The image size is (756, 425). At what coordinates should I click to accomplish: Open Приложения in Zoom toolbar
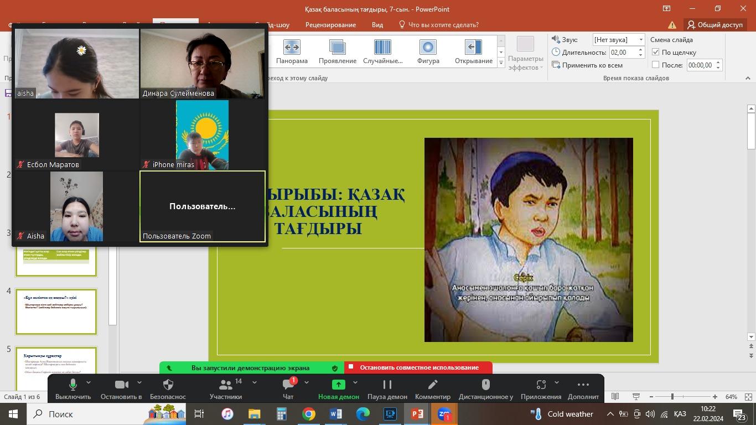(541, 390)
